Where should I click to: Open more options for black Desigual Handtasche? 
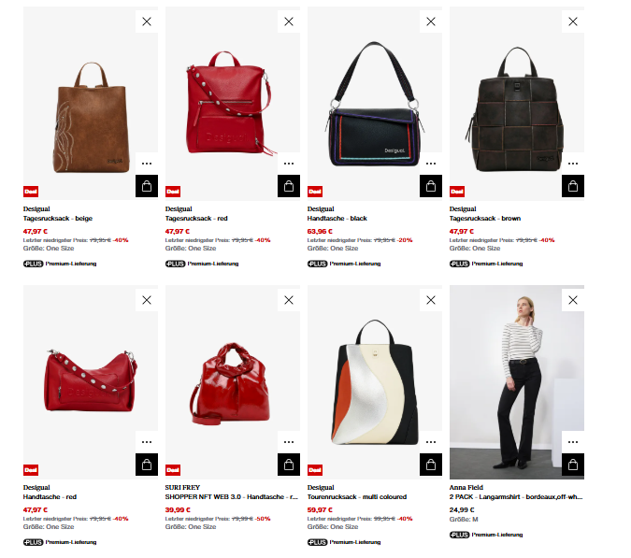[431, 164]
